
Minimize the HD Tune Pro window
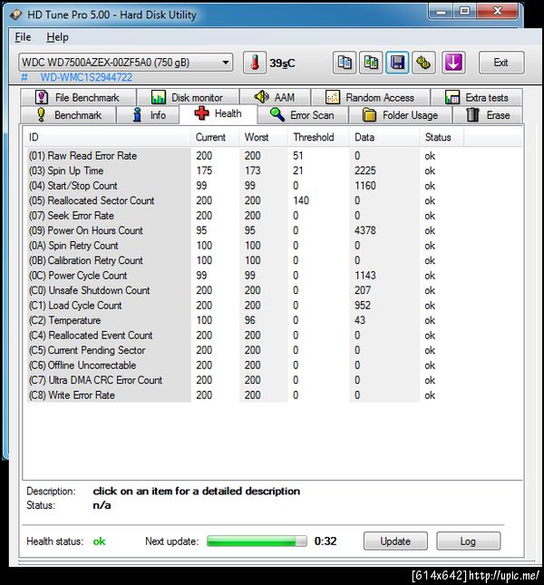(441, 11)
